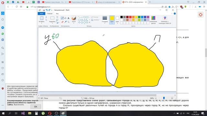Expand the Shapes gallery more arrow
The height and width of the screenshot is (116, 207).
(89, 22)
